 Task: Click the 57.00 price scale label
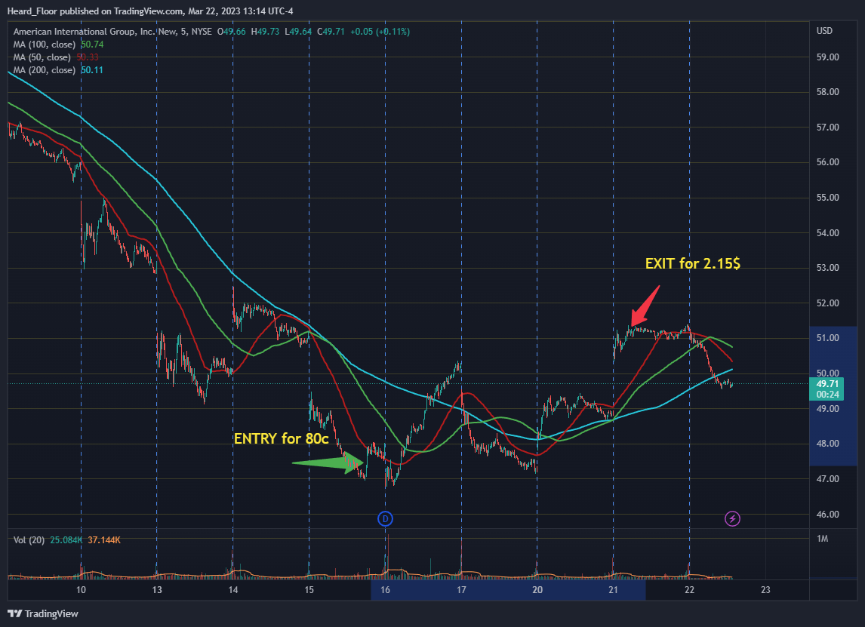(x=827, y=127)
